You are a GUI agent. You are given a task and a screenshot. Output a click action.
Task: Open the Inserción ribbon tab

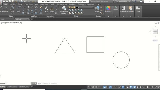(13, 4)
